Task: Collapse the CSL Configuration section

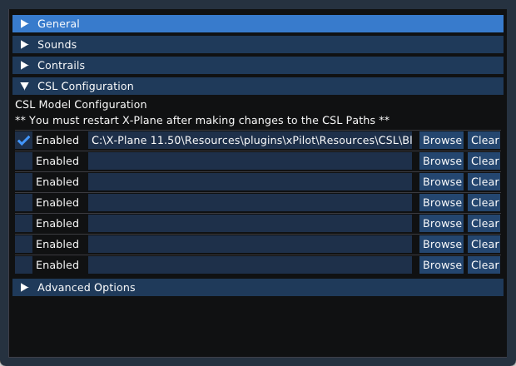Action: pyautogui.click(x=258, y=87)
